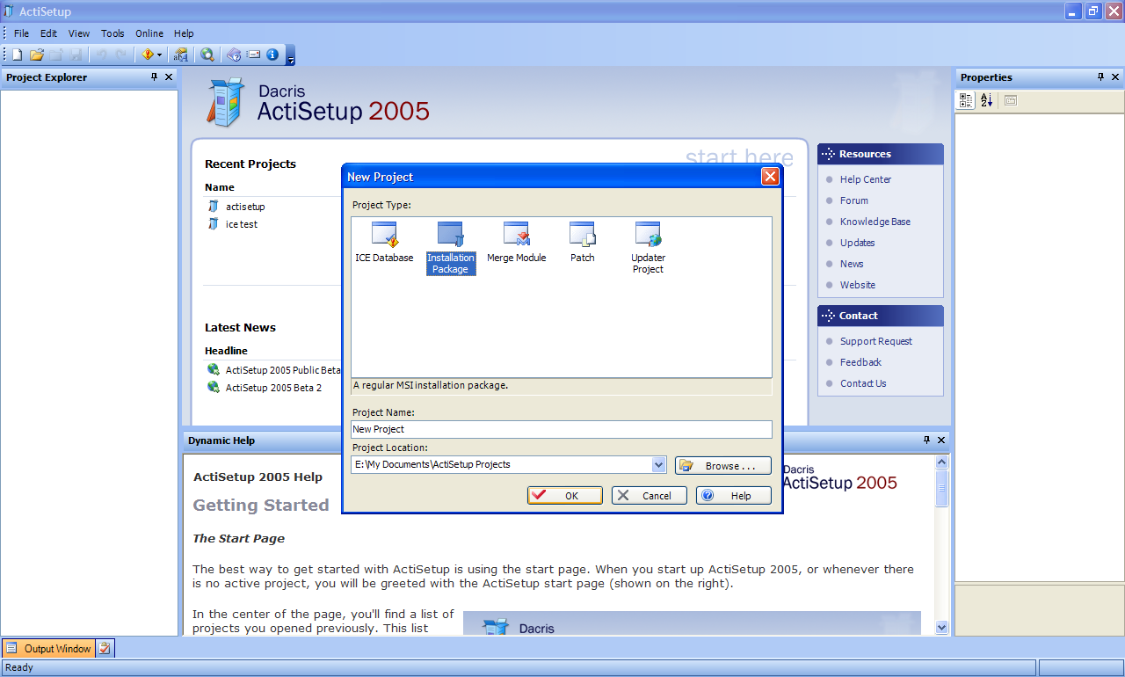Open recent project actisetup
1125x677 pixels.
tap(245, 207)
